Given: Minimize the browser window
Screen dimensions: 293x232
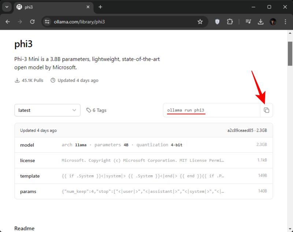Looking at the screenshot, I should click(253, 7).
